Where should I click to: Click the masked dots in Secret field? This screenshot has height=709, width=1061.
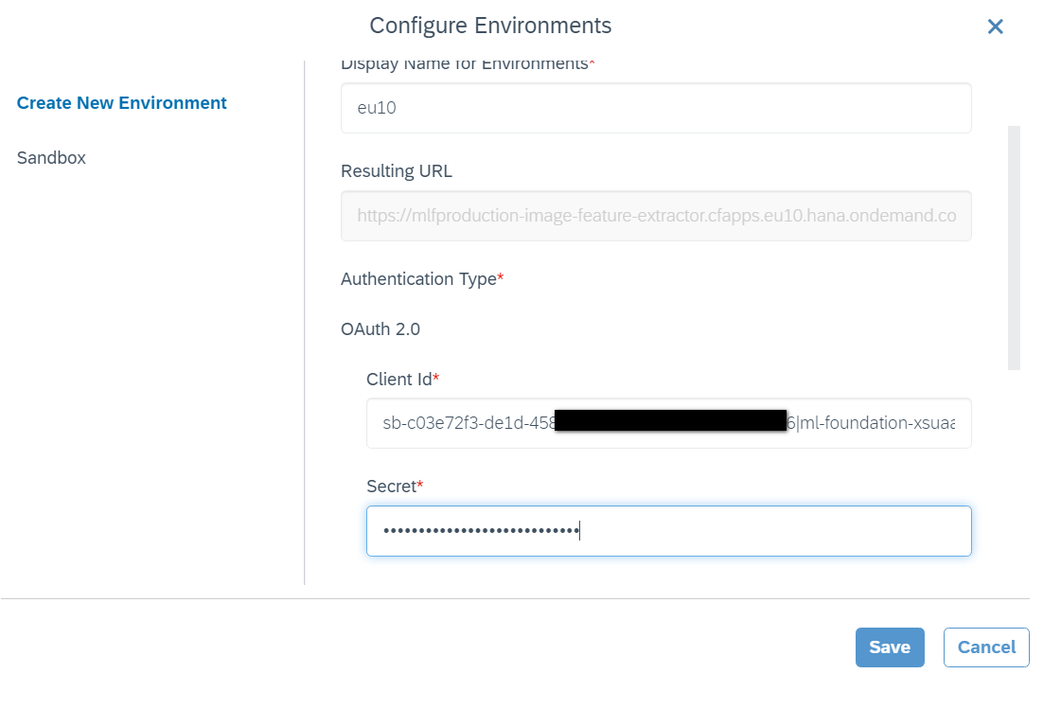pos(481,531)
